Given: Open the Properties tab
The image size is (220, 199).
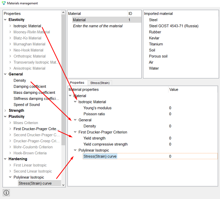Looking at the screenshot, I should (x=77, y=82).
